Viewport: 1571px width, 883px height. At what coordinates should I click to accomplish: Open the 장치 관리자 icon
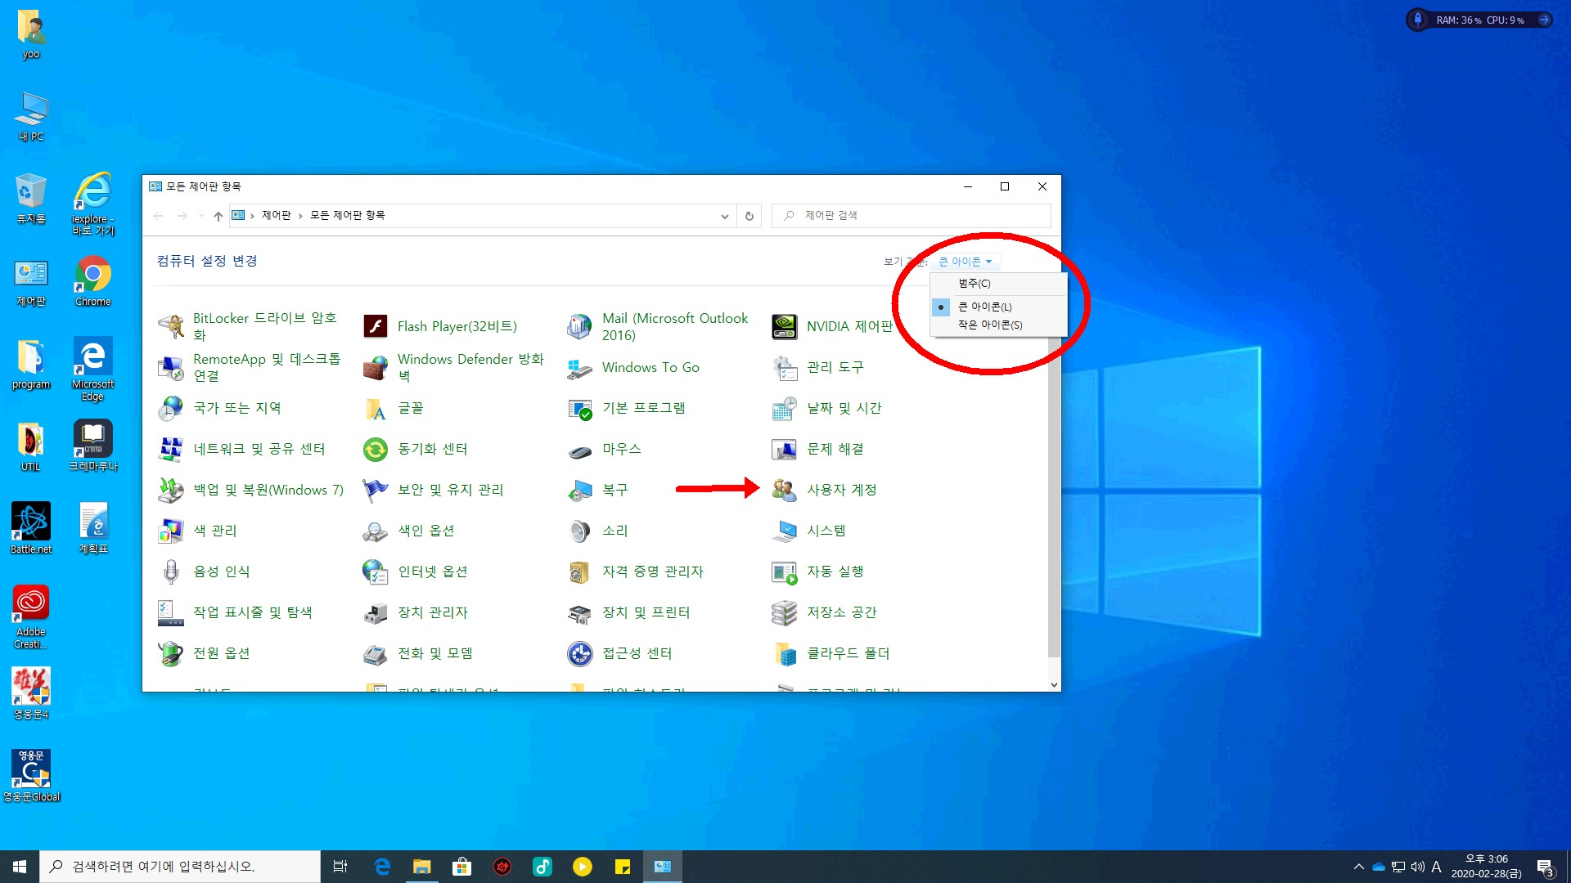[x=376, y=612]
